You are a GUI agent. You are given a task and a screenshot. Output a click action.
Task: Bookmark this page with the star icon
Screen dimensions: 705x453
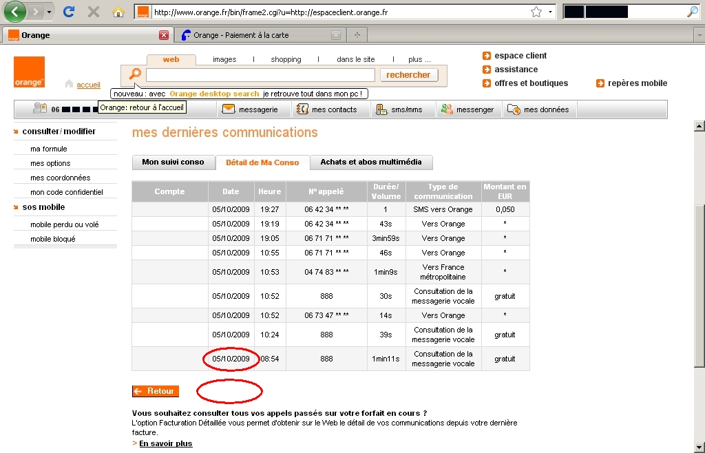pyautogui.click(x=536, y=12)
